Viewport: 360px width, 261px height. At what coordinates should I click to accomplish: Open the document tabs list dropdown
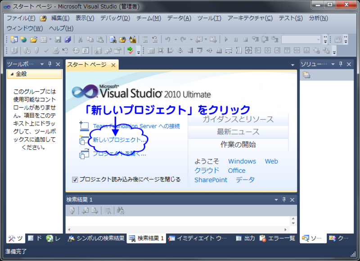(x=292, y=65)
